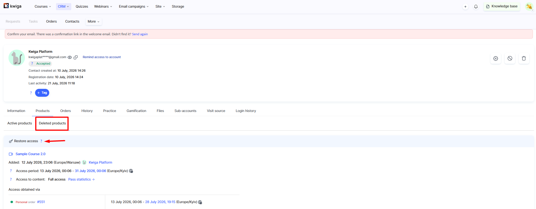This screenshot has width=536, height=209.
Task: Click the help icon beside Access period
Action: [x=11, y=171]
